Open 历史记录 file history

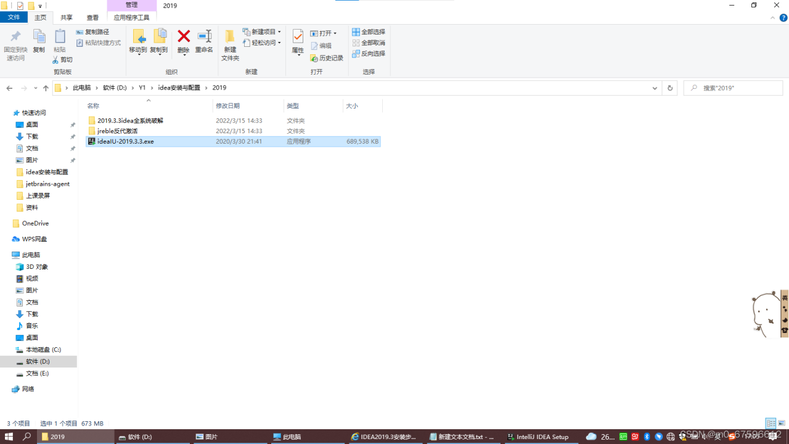pyautogui.click(x=327, y=58)
